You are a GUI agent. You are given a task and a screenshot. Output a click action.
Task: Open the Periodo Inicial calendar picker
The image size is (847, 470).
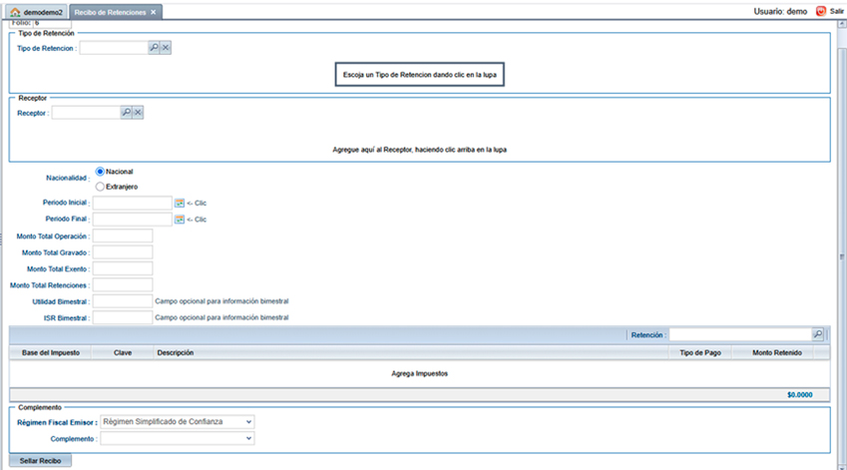(180, 203)
